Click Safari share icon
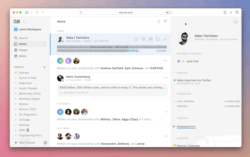This screenshot has width=250, height=157. tap(225, 12)
